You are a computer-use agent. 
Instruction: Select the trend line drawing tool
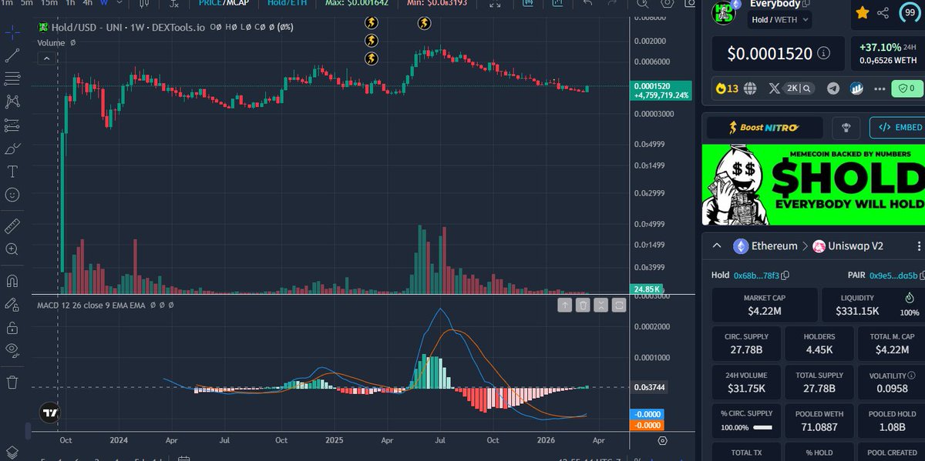coord(12,55)
